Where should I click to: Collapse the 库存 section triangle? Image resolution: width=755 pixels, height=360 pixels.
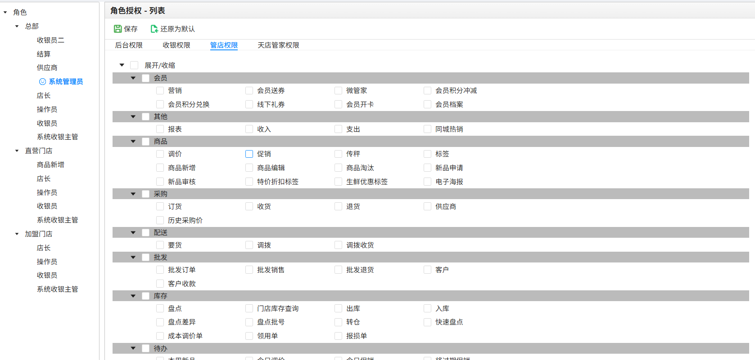coord(133,296)
